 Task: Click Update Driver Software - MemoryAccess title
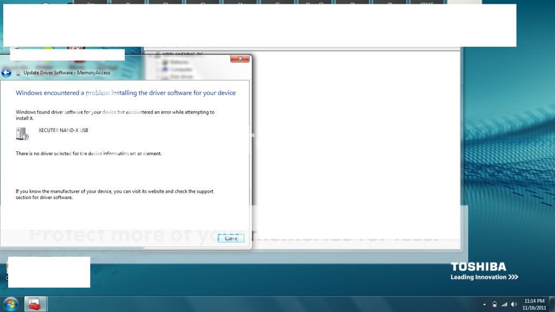click(67, 73)
